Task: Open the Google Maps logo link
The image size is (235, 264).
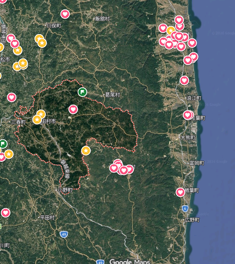Action: click(129, 262)
